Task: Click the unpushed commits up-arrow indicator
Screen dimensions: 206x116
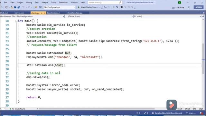Action: point(138,113)
